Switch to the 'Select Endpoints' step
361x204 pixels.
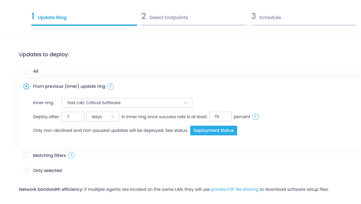[x=169, y=17]
